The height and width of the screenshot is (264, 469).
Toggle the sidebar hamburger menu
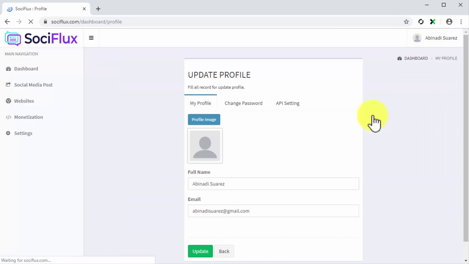pyautogui.click(x=91, y=38)
